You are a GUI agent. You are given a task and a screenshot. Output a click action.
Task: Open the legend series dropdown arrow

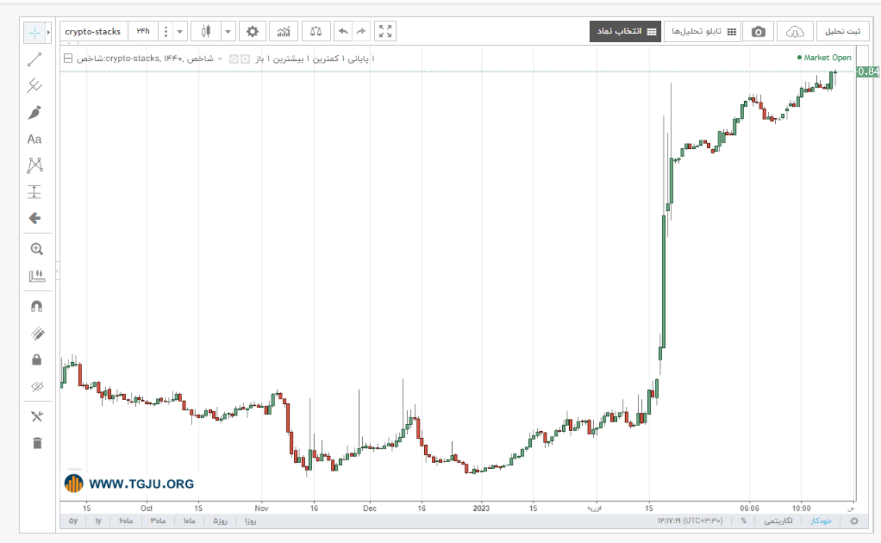click(220, 59)
